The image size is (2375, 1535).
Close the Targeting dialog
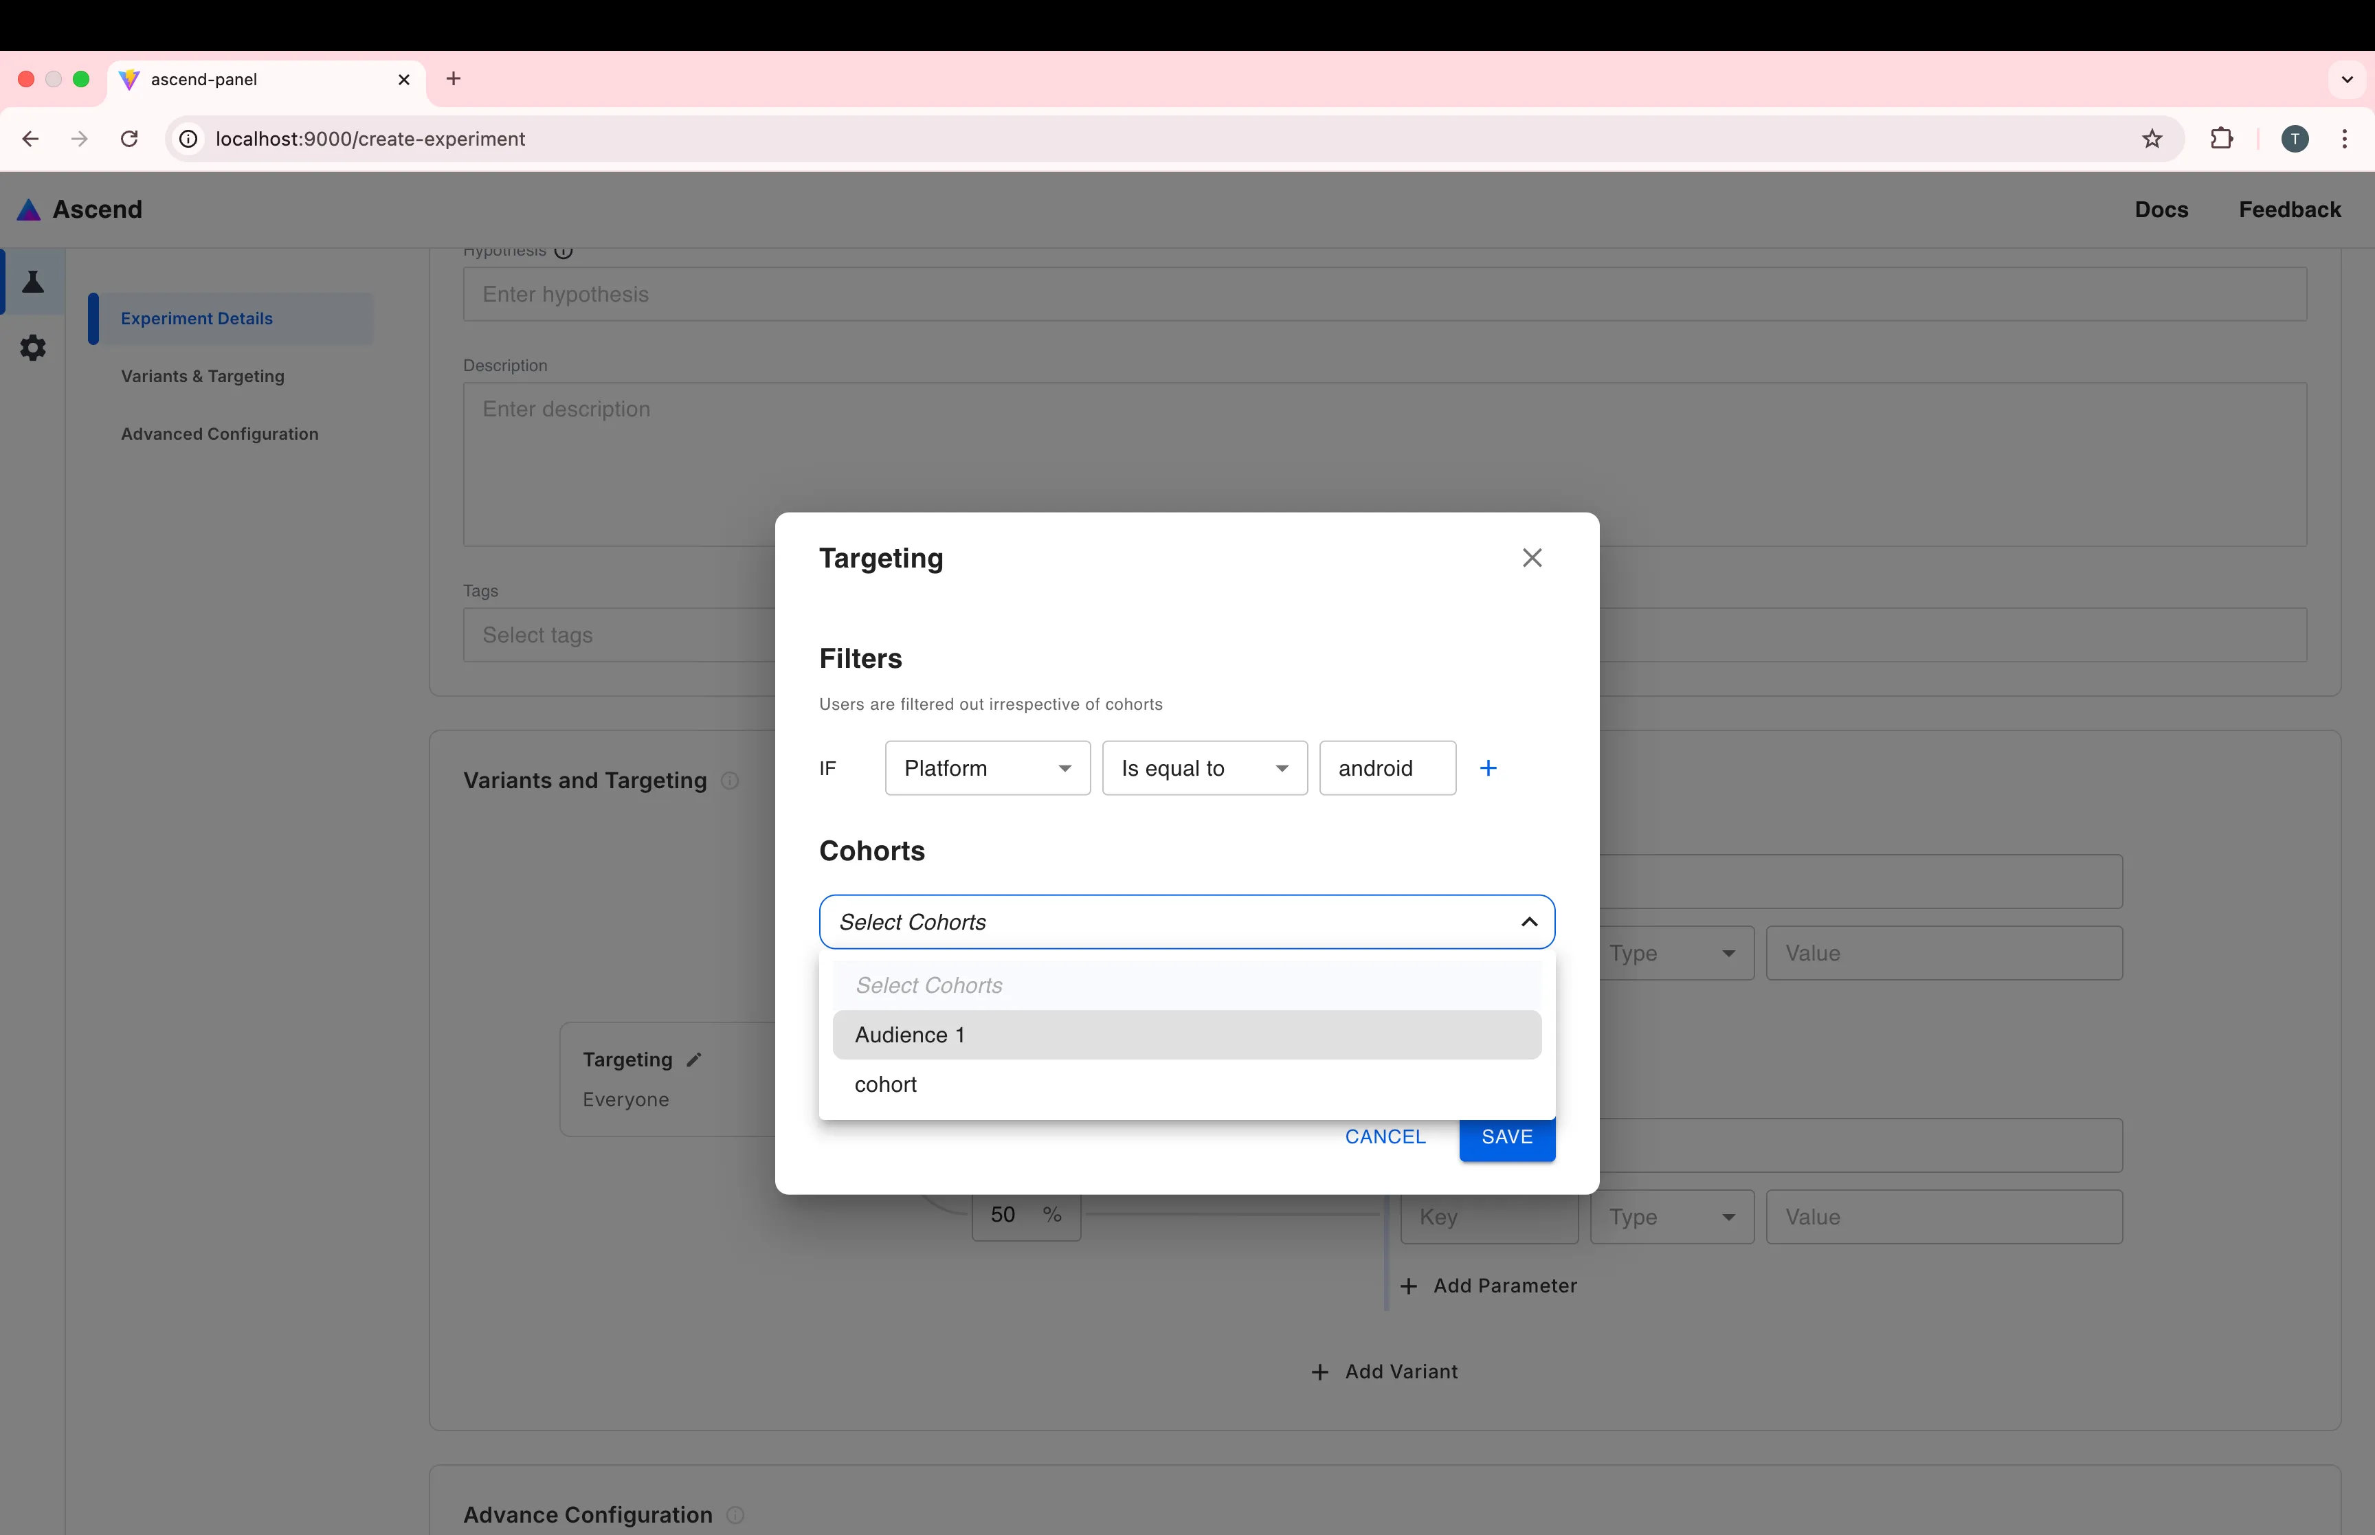point(1531,557)
